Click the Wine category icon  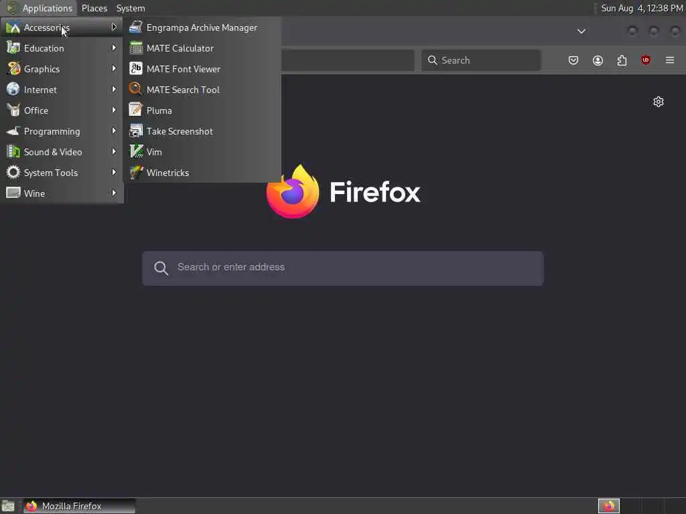[x=13, y=193]
